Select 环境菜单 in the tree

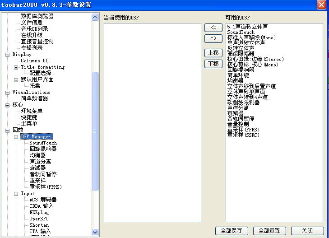pos(32,111)
